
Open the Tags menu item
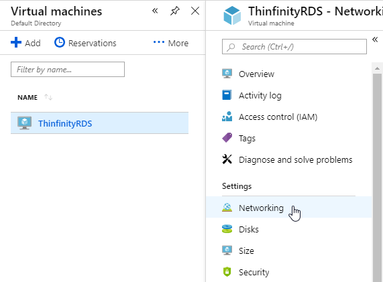[247, 138]
